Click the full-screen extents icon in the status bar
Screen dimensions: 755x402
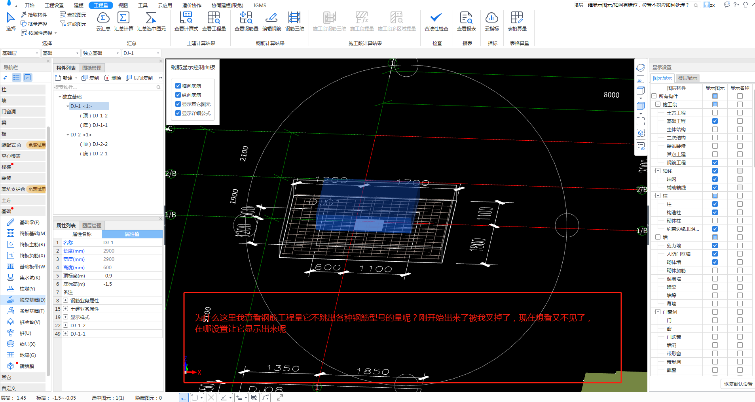[x=280, y=397]
